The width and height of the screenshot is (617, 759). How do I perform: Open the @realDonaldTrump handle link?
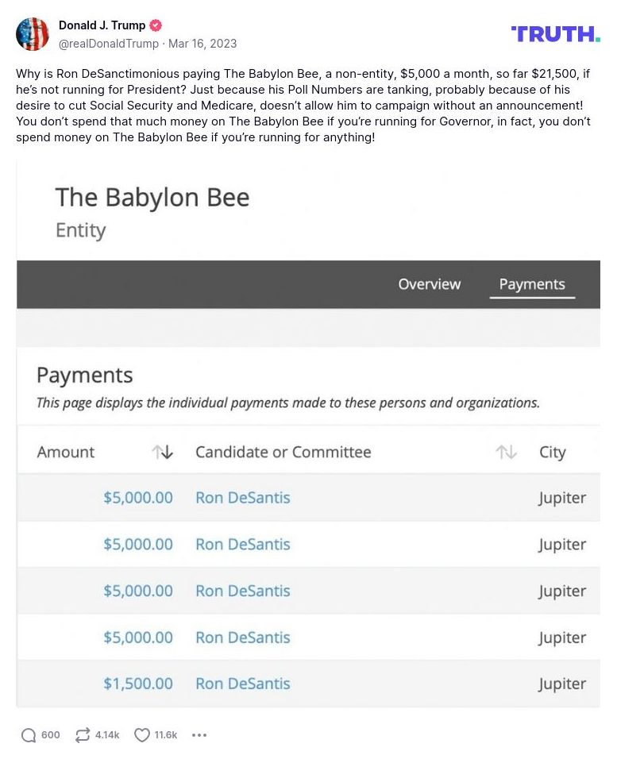pos(108,43)
